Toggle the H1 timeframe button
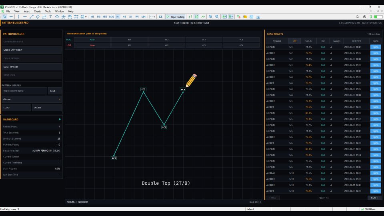Screen dimensions: 384x216 [118, 17]
